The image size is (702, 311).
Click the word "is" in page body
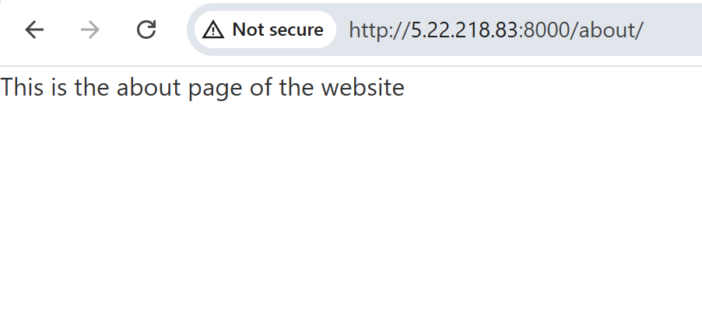click(58, 87)
